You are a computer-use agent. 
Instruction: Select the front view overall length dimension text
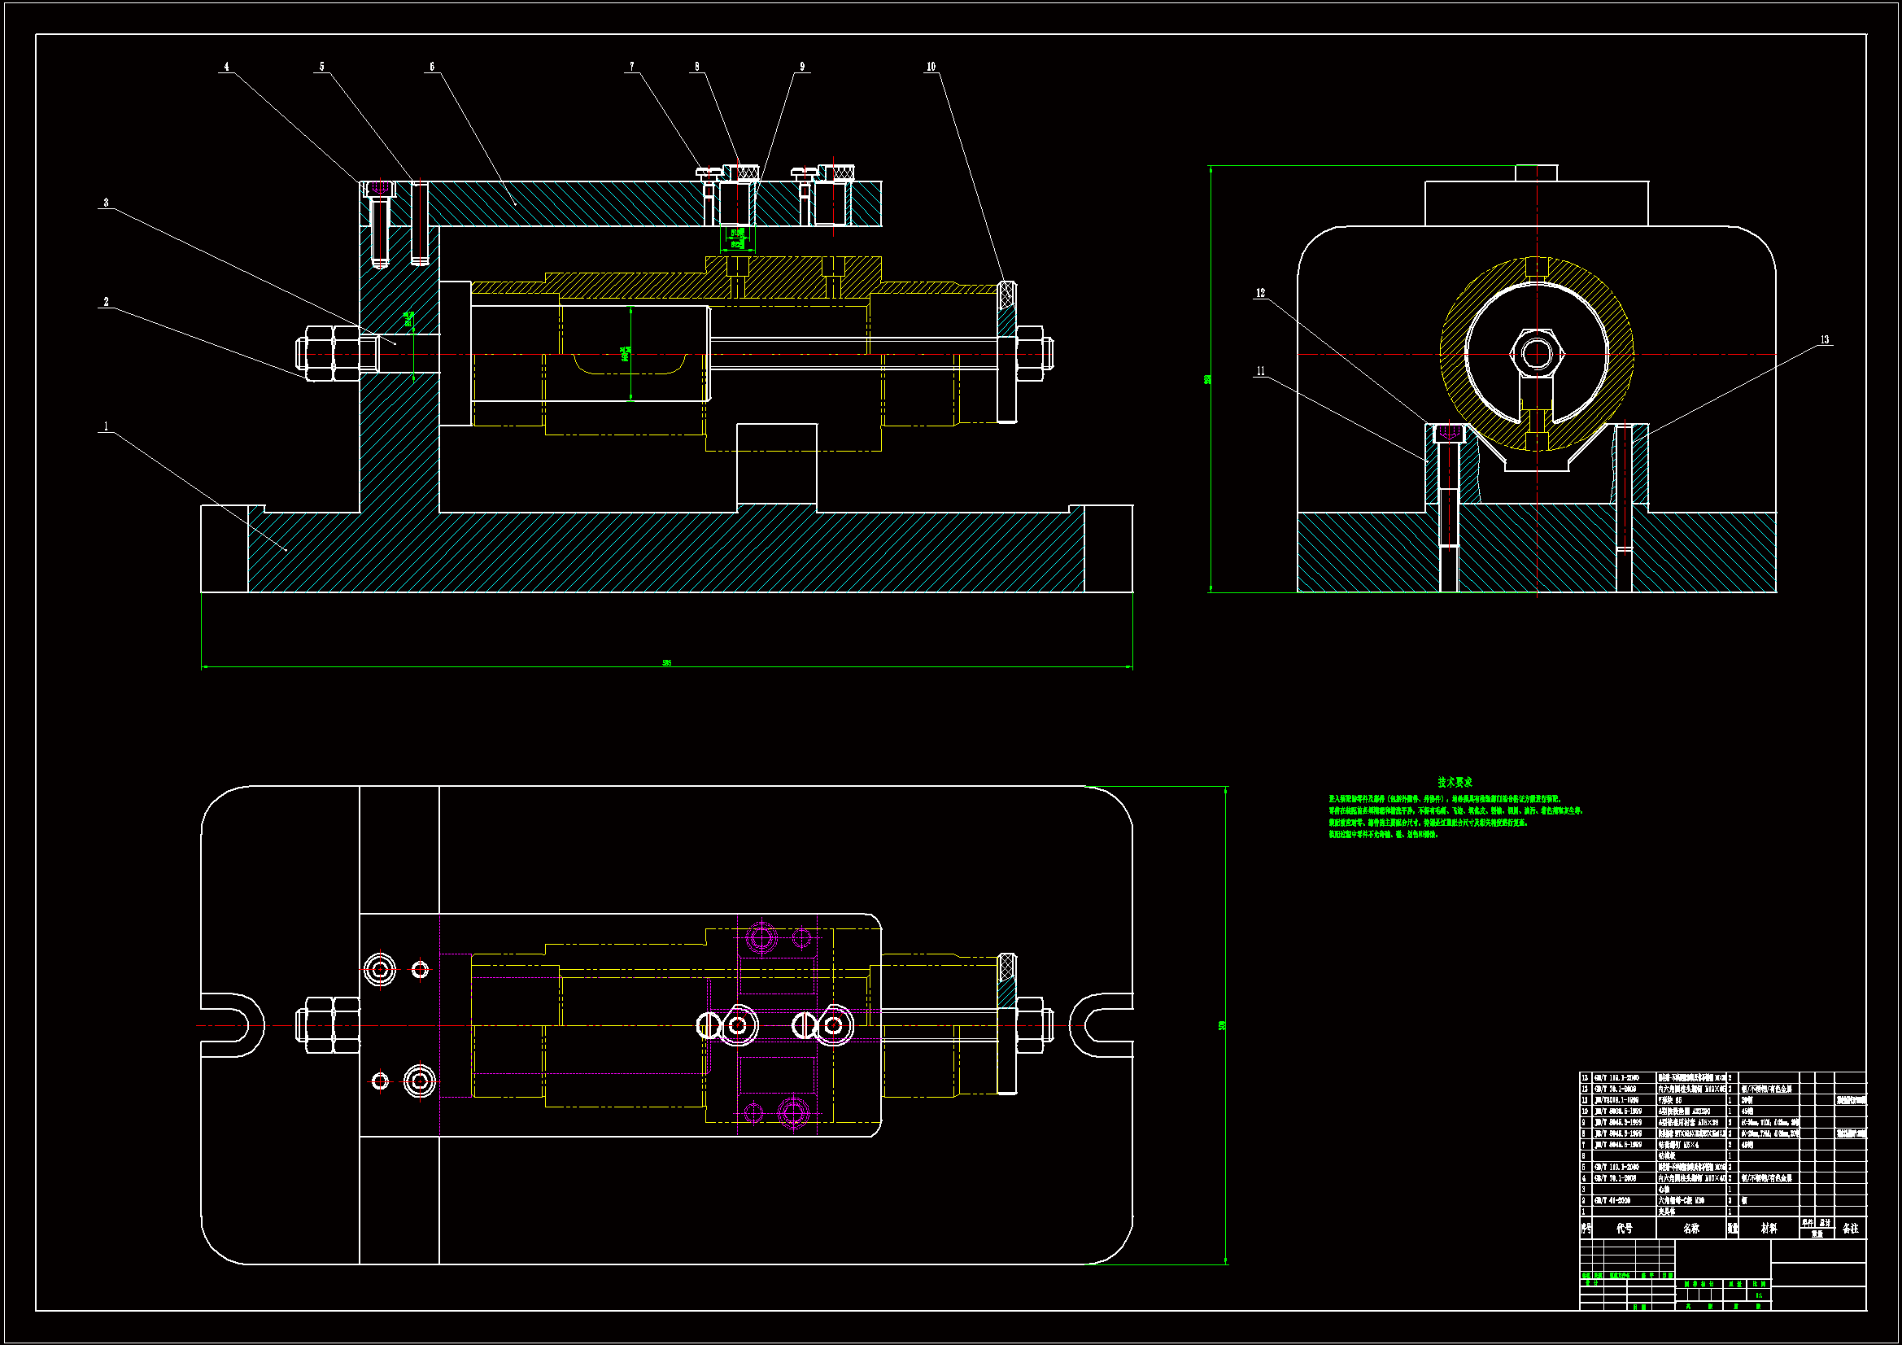[666, 663]
